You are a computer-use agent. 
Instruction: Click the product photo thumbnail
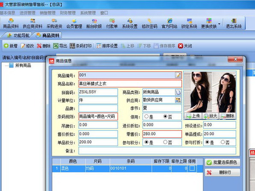tap(210, 92)
